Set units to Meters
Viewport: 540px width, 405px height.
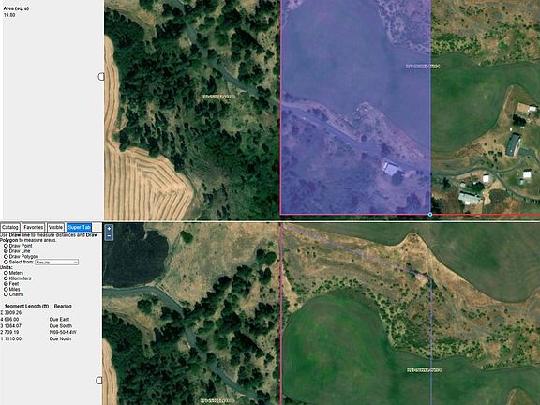[6, 273]
